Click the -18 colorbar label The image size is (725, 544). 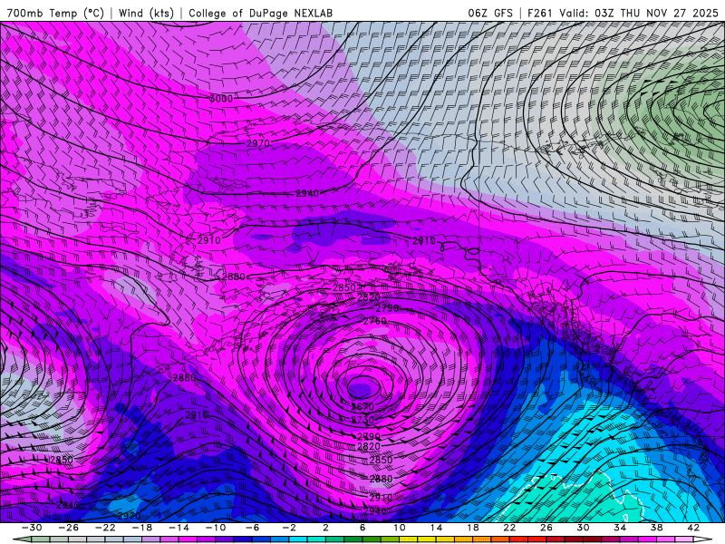point(142,528)
